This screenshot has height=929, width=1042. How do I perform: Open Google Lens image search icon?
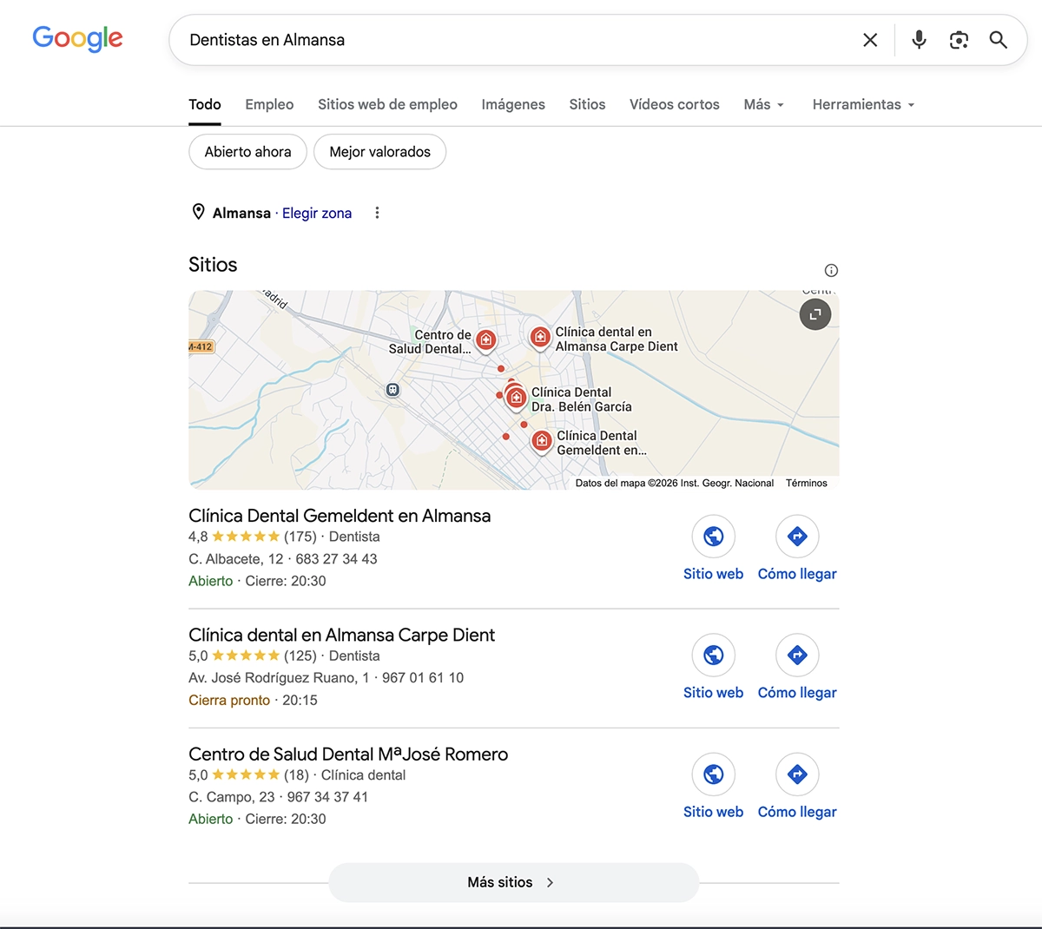pyautogui.click(x=959, y=40)
